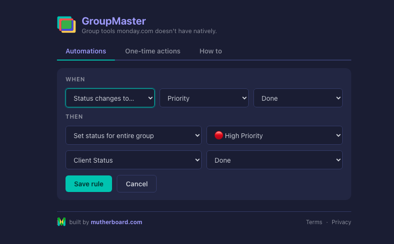
Task: Expand the Priority column dropdown
Action: (x=204, y=98)
